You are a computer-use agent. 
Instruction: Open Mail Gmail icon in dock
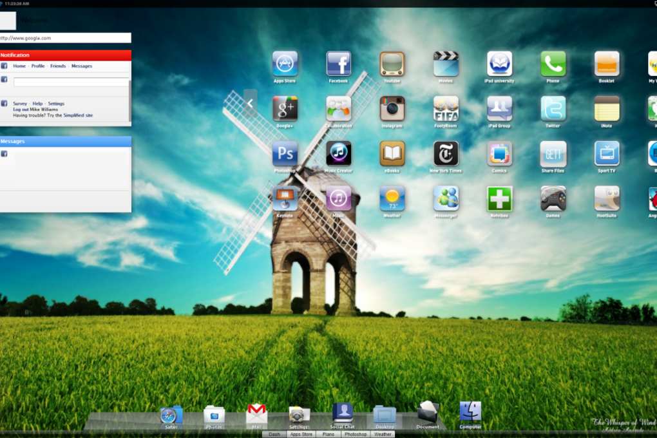257,414
